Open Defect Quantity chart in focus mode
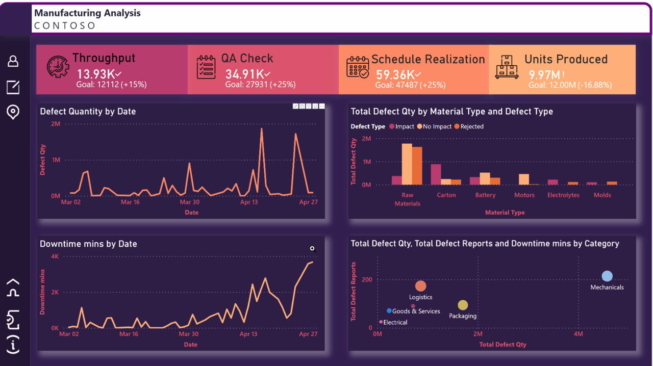Screen dimensions: 653x366 (315, 106)
